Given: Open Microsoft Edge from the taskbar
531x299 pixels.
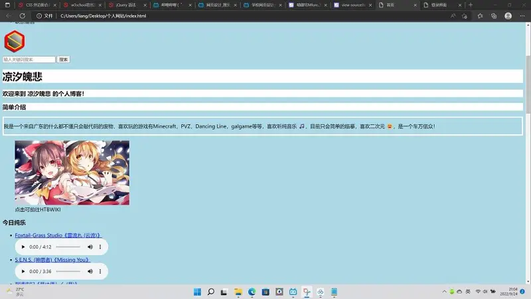Looking at the screenshot, I should pos(252,292).
